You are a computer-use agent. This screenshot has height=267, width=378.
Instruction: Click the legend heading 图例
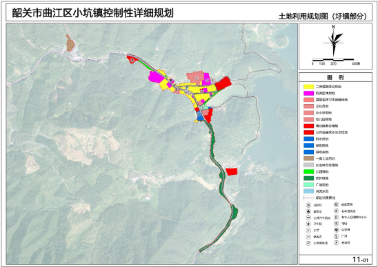coord(335,77)
